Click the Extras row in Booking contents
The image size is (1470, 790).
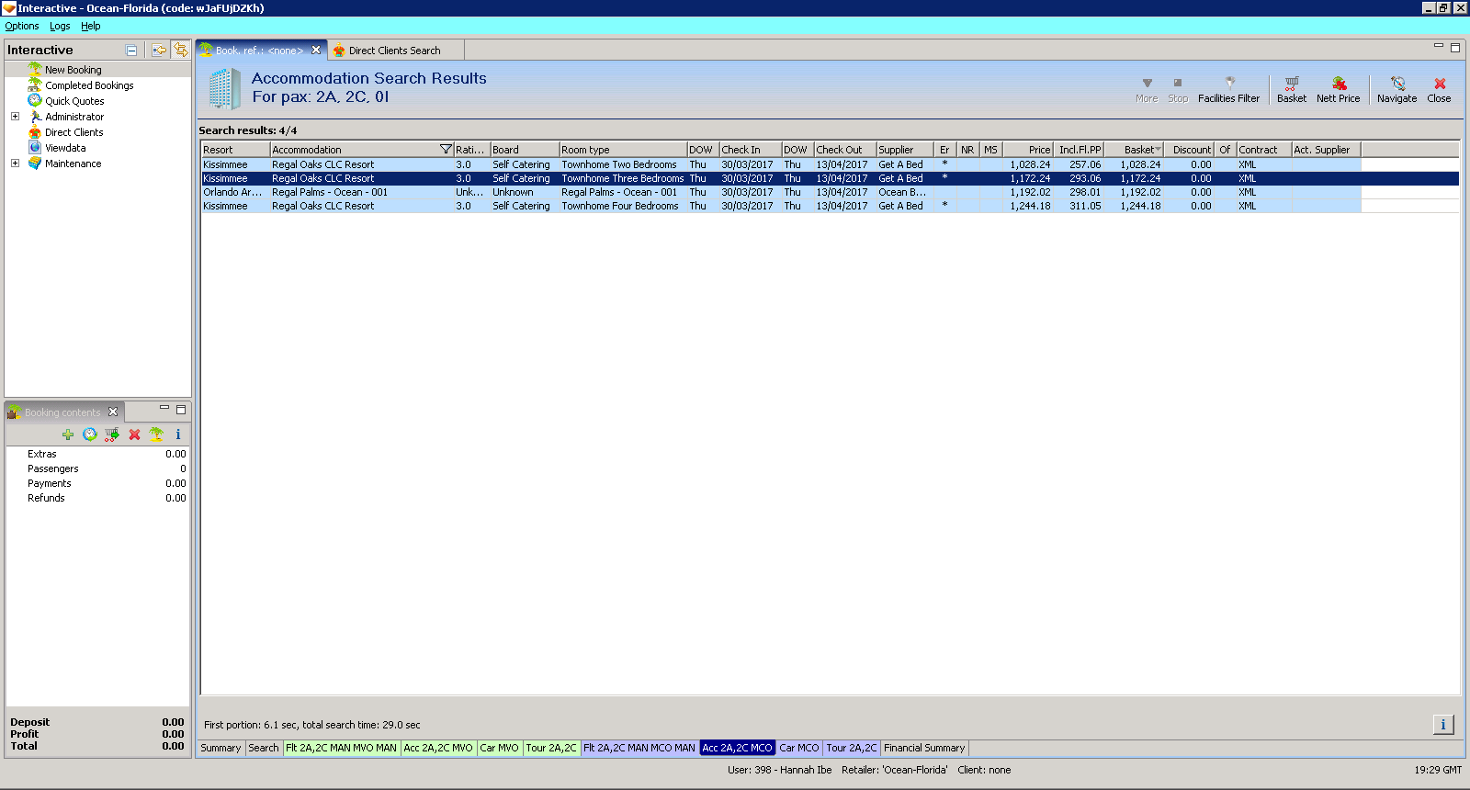coord(97,454)
